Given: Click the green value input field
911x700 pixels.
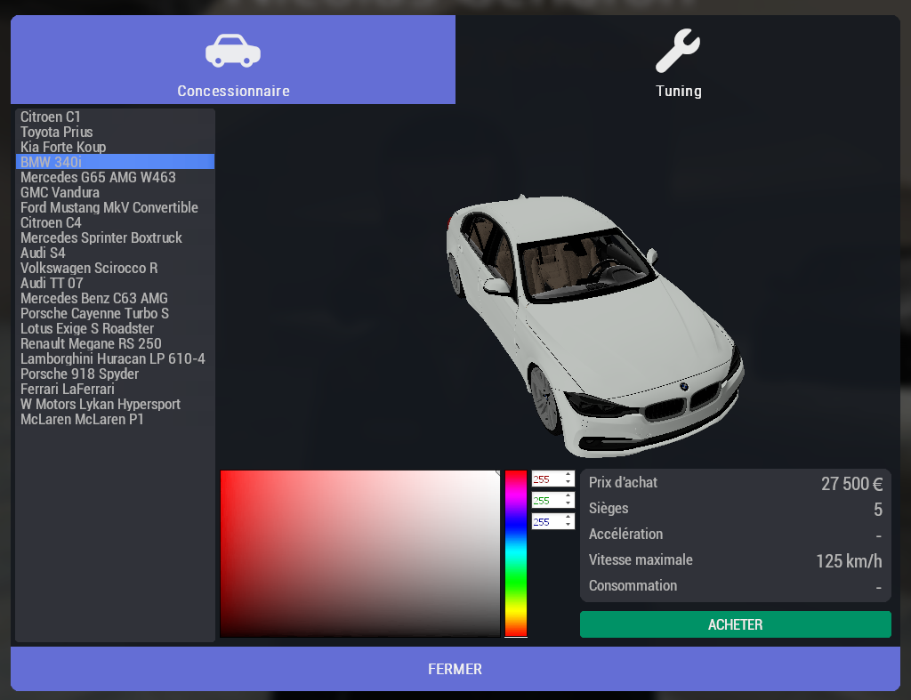Looking at the screenshot, I should click(547, 500).
